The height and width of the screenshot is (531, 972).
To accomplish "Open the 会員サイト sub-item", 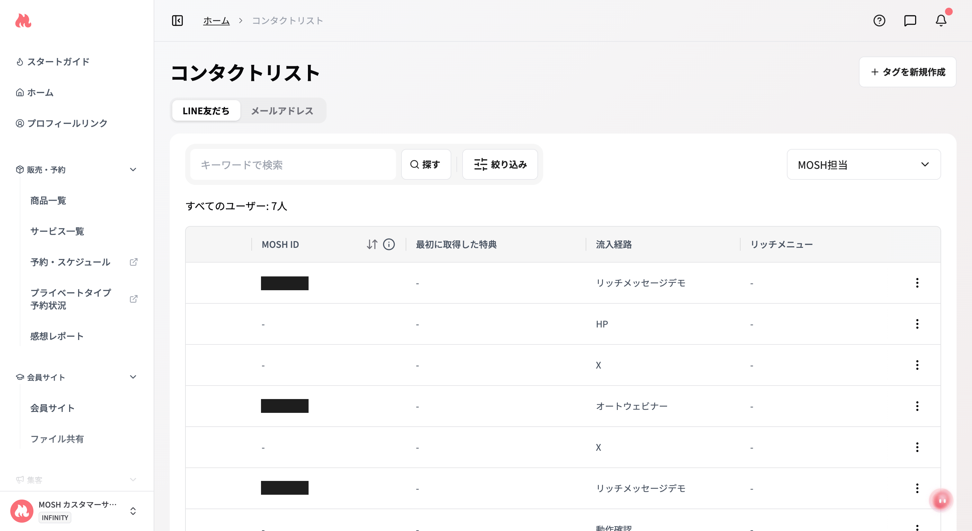I will [x=52, y=408].
